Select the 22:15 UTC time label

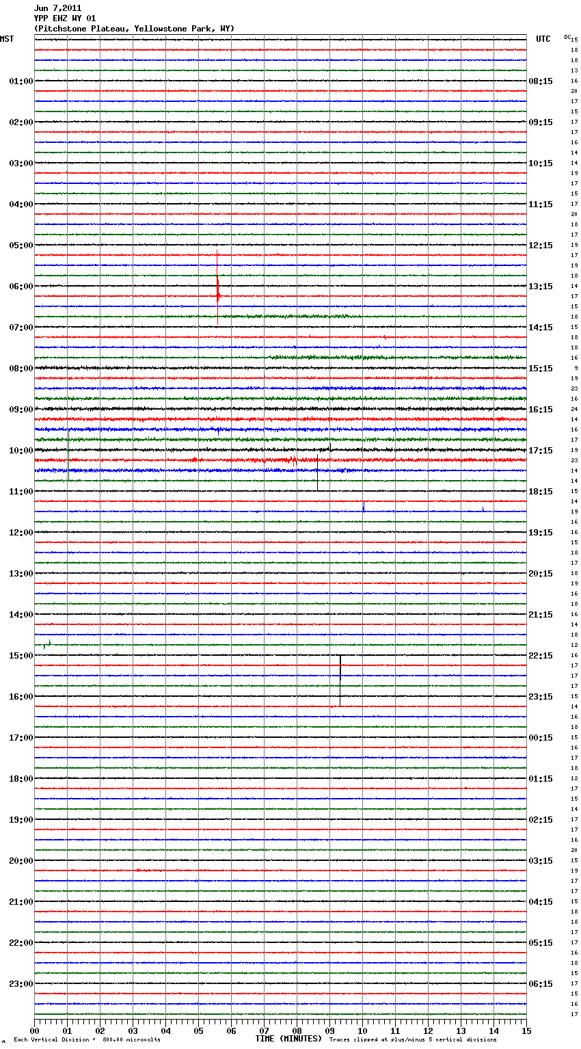pyautogui.click(x=541, y=656)
